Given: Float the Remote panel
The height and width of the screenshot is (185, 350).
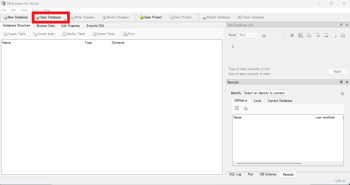Looking at the screenshot, I should point(341,82).
